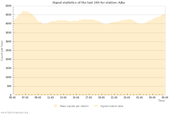Click the 23:45 time tick label
Image resolution: width=178 pixels, height=114 pixels.
coord(127,97)
